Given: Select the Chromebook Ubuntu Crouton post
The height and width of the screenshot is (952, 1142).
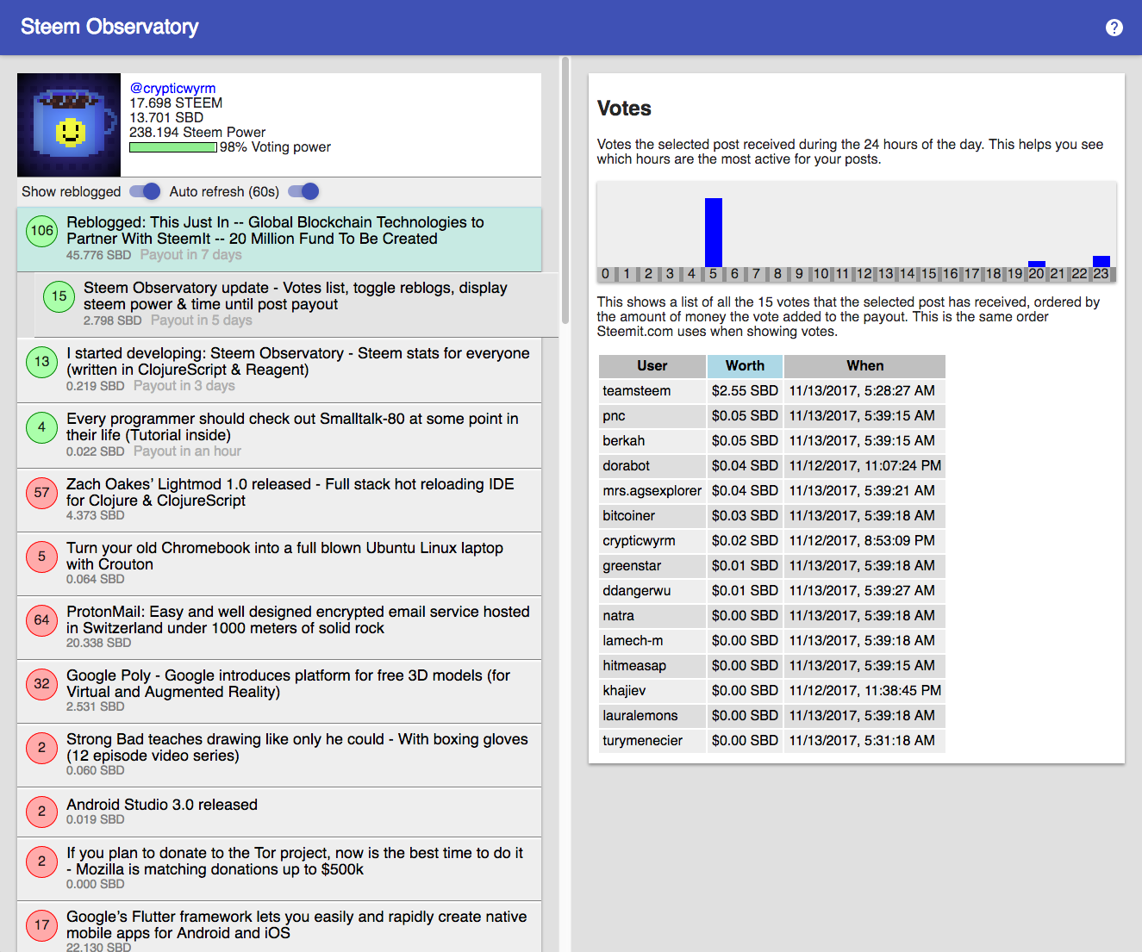Looking at the screenshot, I should point(279,563).
